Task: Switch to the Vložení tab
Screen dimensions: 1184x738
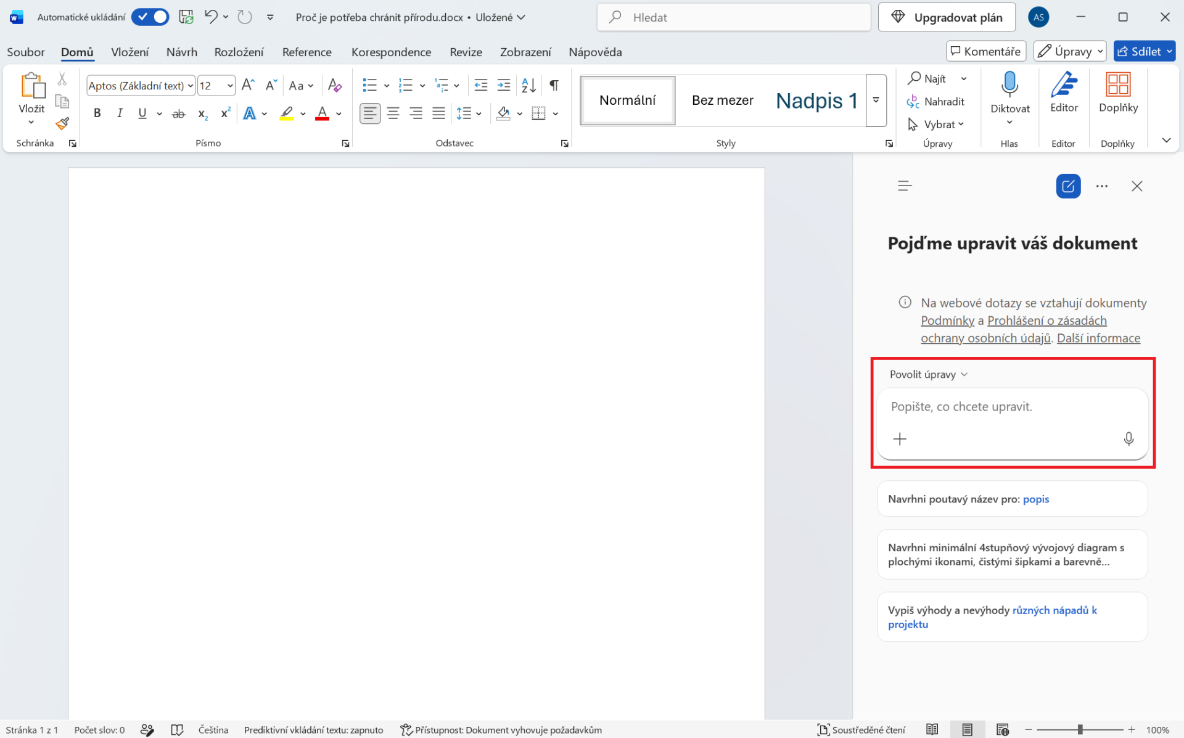Action: coord(129,52)
